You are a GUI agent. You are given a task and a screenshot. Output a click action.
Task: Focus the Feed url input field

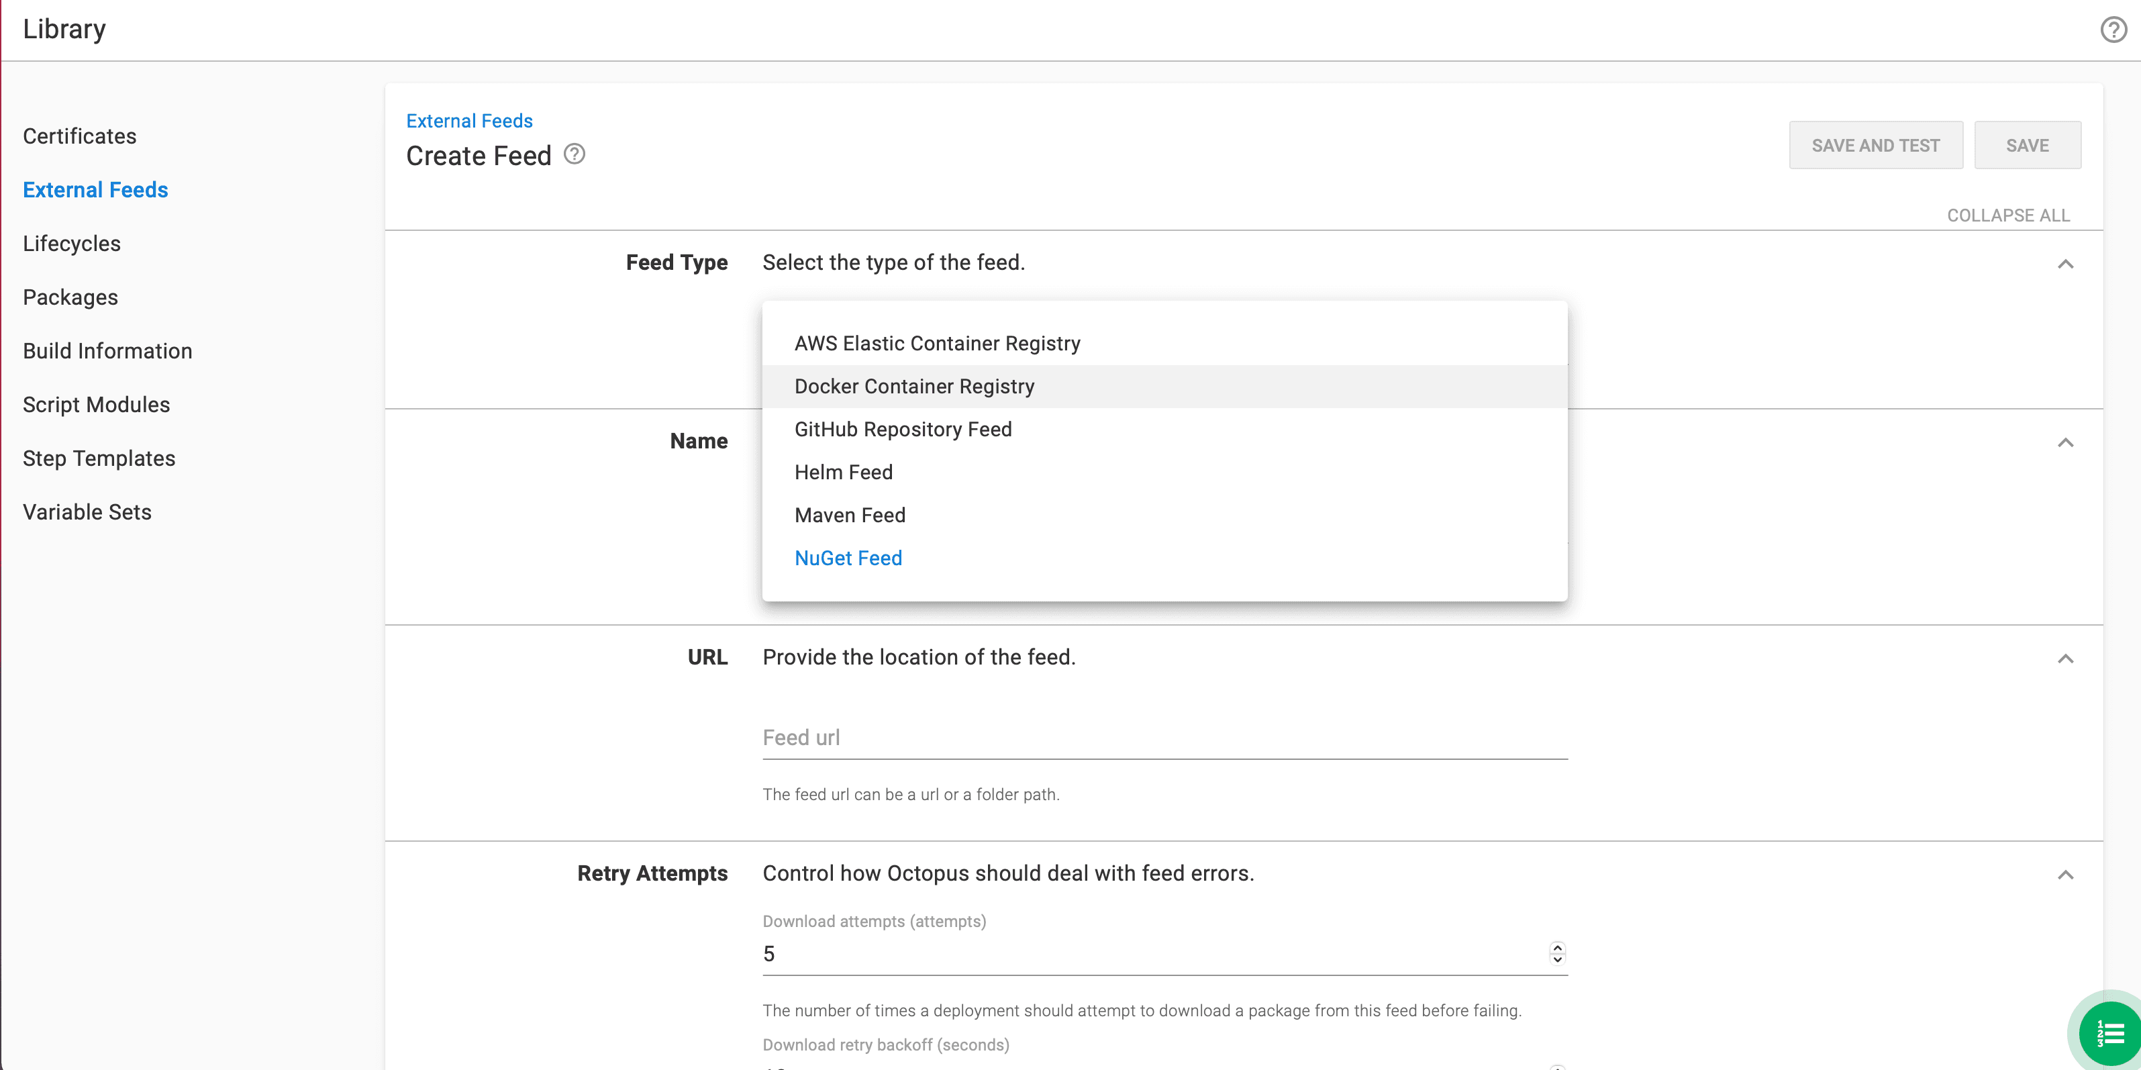pyautogui.click(x=1164, y=738)
